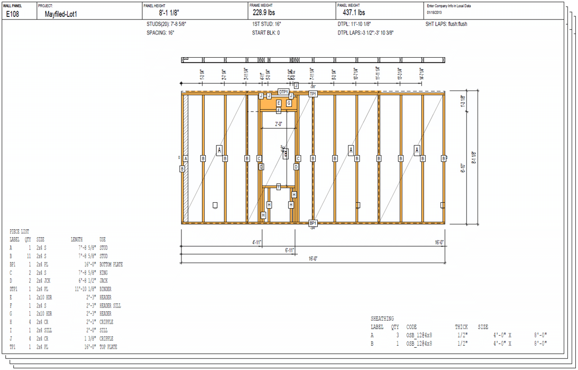This screenshot has width=578, height=370.
Task: Select the 4'-11" bottom dimension text
Action: [256, 242]
